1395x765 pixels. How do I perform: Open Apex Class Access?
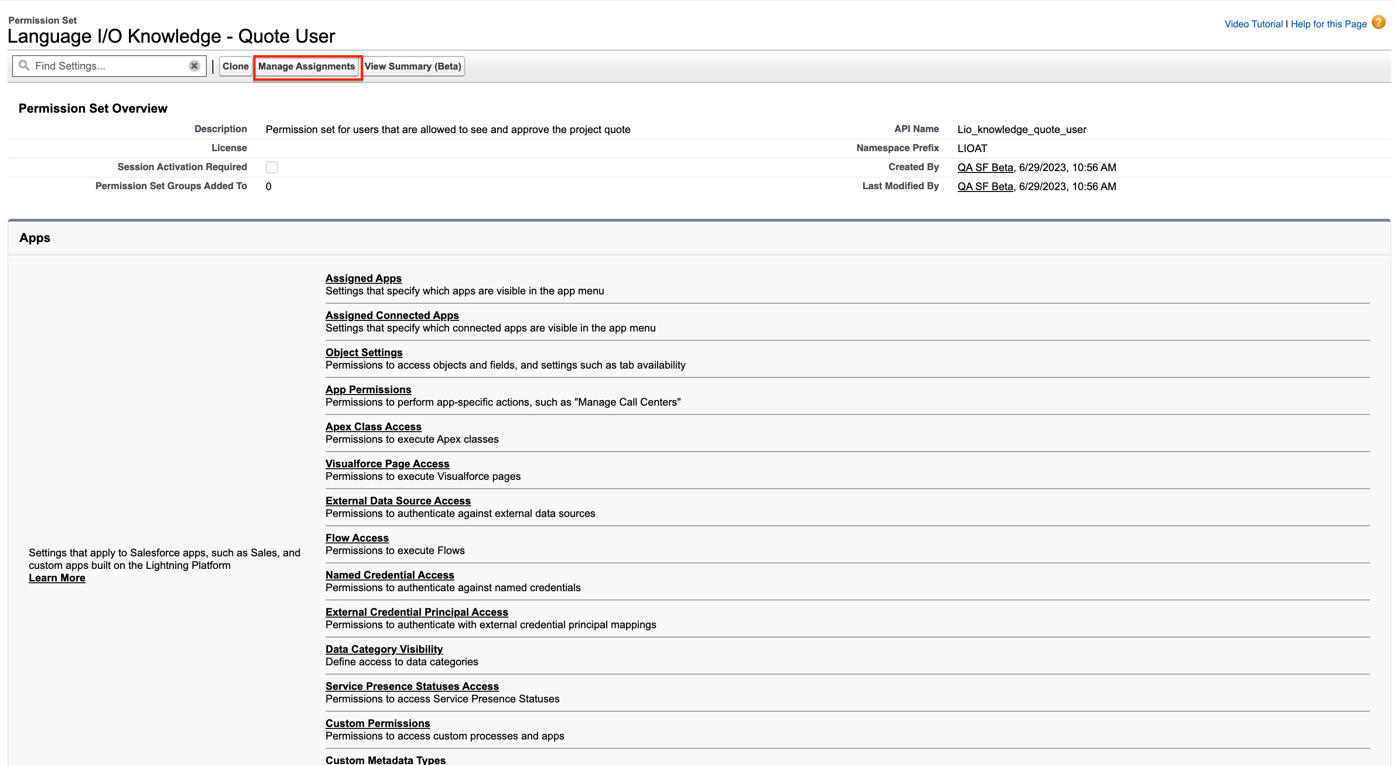click(x=373, y=427)
